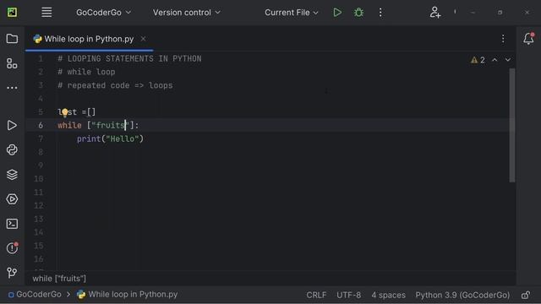Open the GoCoderGo project dropdown

pyautogui.click(x=103, y=13)
